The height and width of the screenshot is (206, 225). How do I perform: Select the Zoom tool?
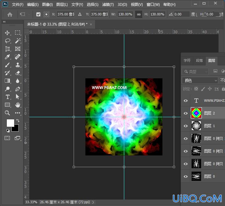(x=7, y=113)
